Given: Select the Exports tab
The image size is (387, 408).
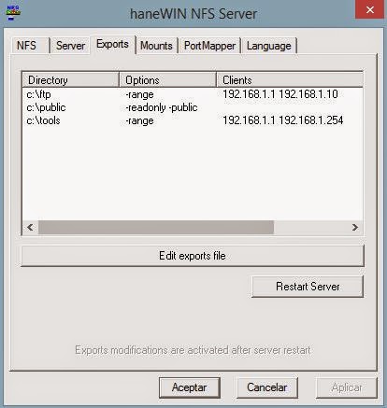Looking at the screenshot, I should click(x=112, y=44).
